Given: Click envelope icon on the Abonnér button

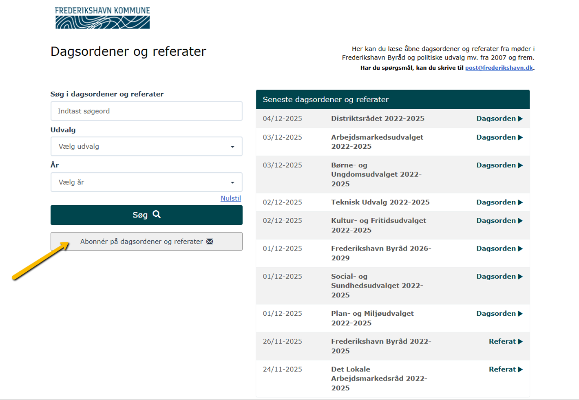Looking at the screenshot, I should tap(210, 242).
